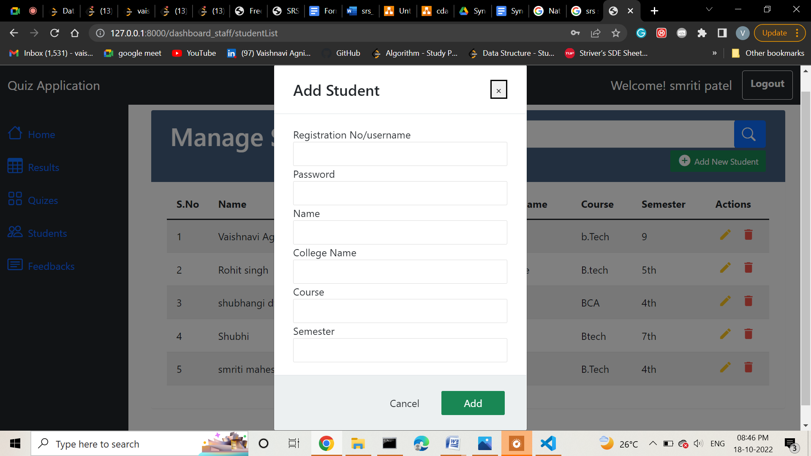
Task: Switch to the Nat browser tab
Action: [547, 11]
